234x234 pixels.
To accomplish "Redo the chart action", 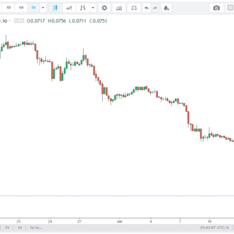I will point(155,8).
